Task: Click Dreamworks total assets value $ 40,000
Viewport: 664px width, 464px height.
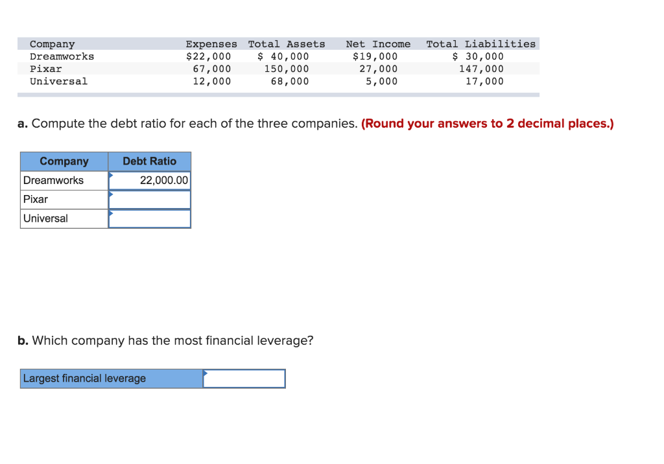Action: point(283,56)
